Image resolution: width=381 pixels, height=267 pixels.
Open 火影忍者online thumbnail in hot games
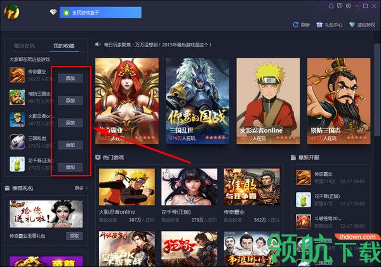point(127,187)
